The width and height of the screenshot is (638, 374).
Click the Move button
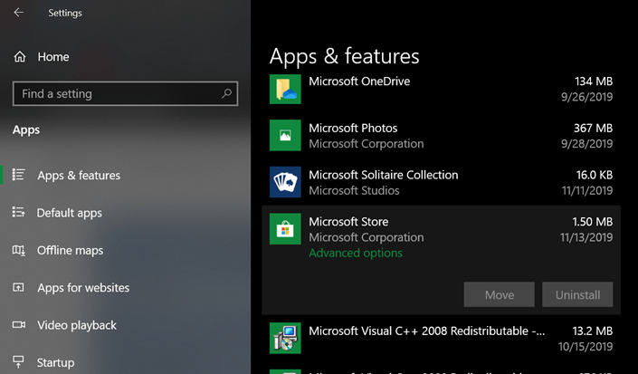pyautogui.click(x=500, y=294)
